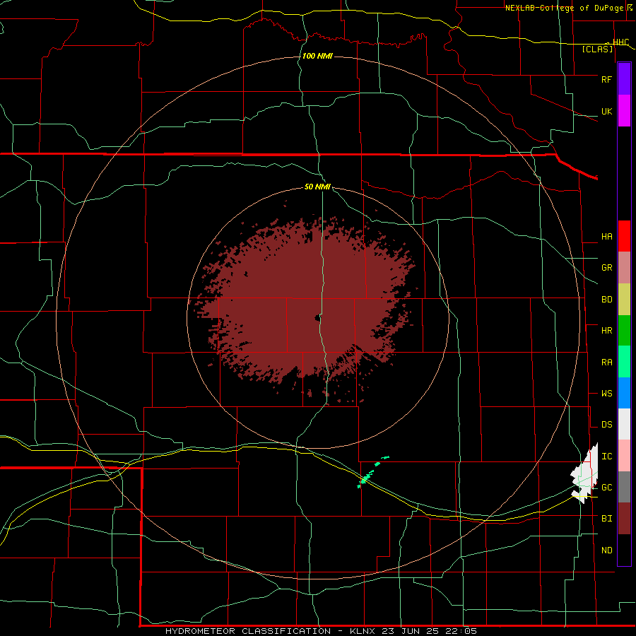Click the BD legend label
Screen dimensions: 636x636
[606, 300]
